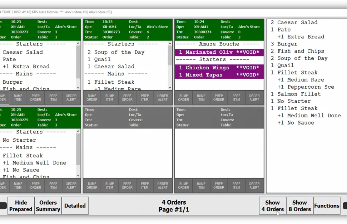Screen dimensions: 347x224
Task: Click scrollbar thumb in order 30300273 list
Action: click(170, 55)
